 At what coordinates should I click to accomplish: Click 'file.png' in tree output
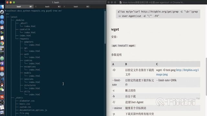[x=24, y=113]
